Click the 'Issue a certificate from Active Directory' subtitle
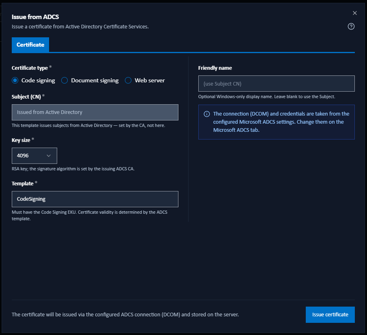Screen dimensions: 367x335 click(80, 27)
